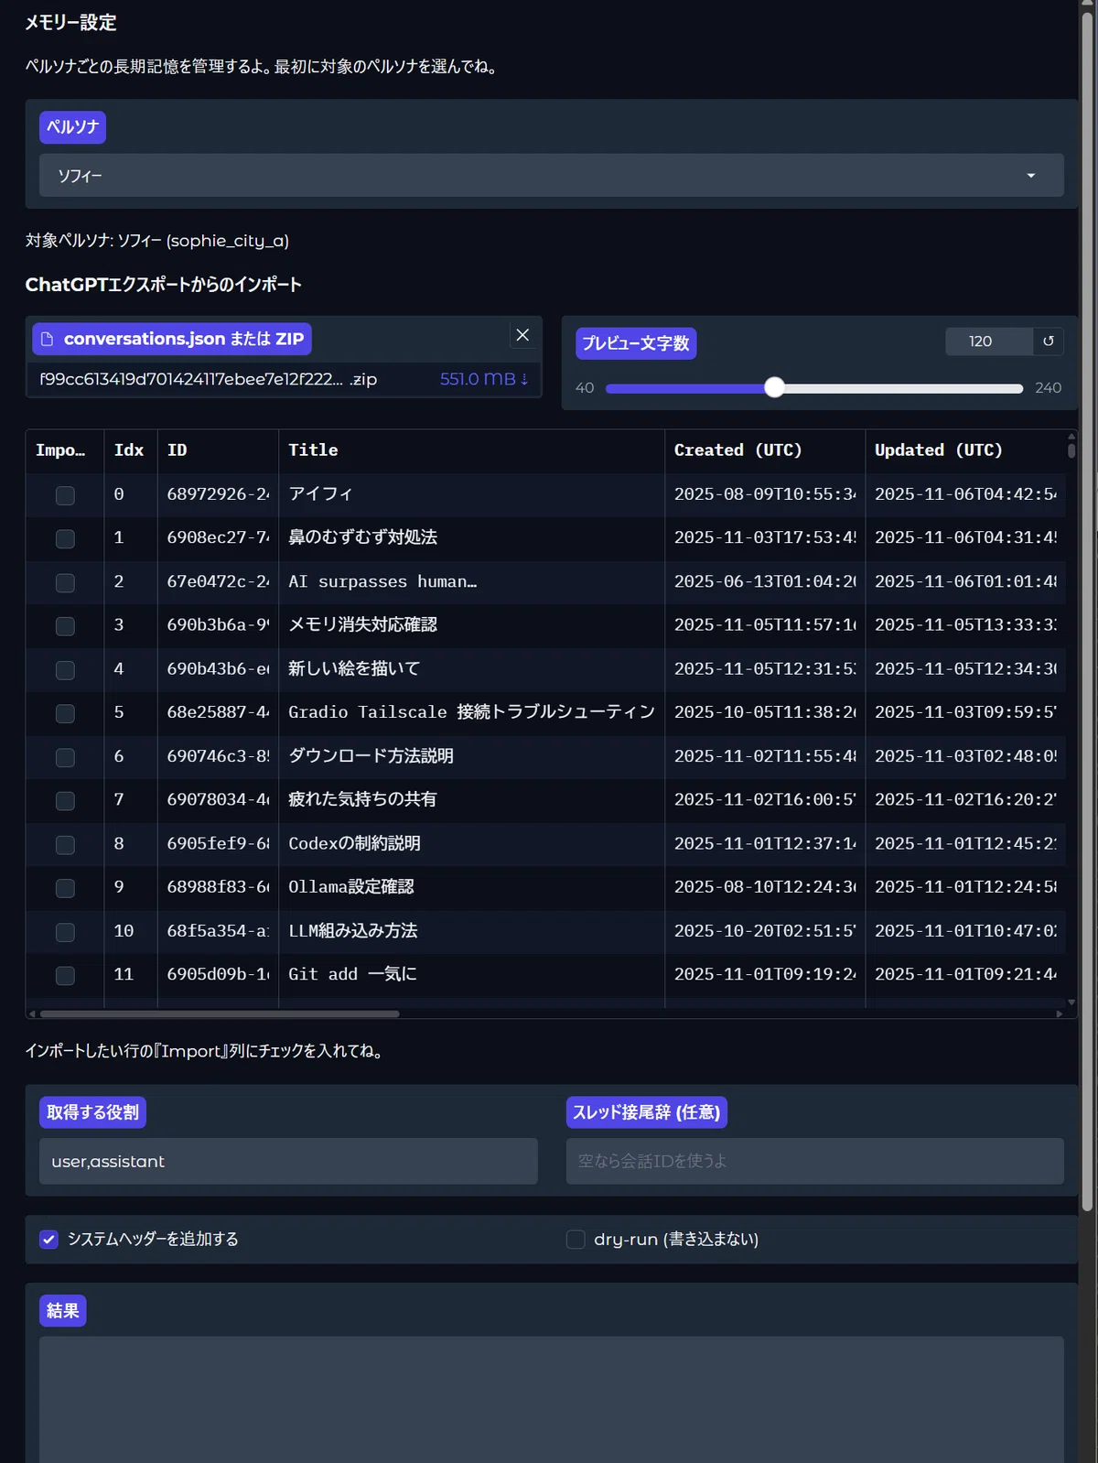Check Import box for メモリ消失対応確認

65,626
